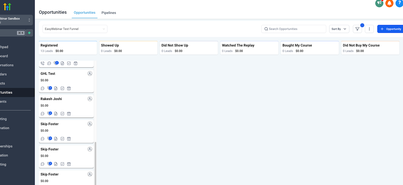Viewport: 403px width, 185px height.
Task: Click the lightning bolt quick actions icon
Action: pos(29,33)
